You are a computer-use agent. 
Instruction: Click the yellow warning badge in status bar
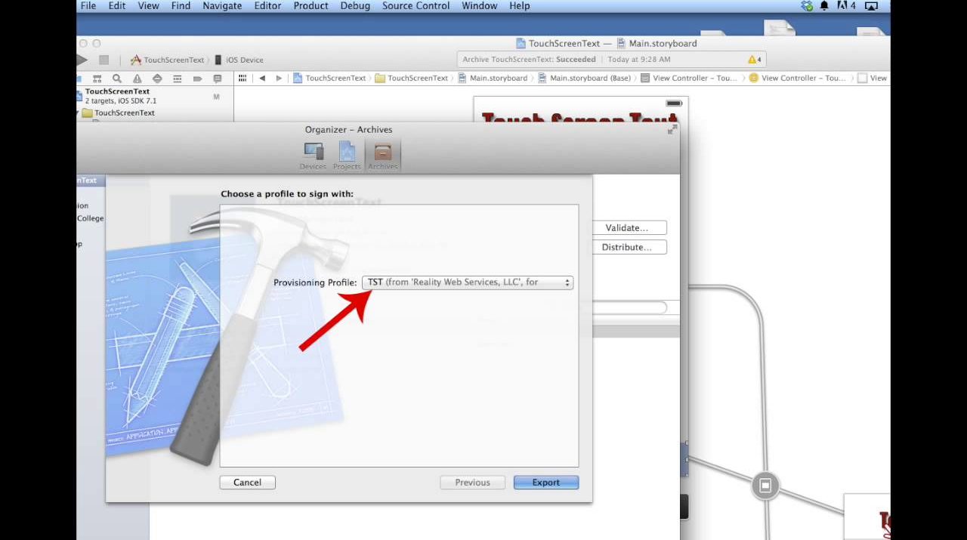click(x=753, y=60)
